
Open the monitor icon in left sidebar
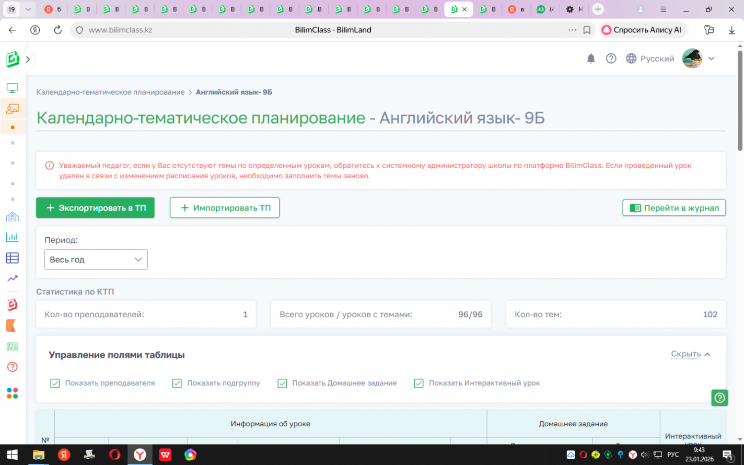click(13, 88)
